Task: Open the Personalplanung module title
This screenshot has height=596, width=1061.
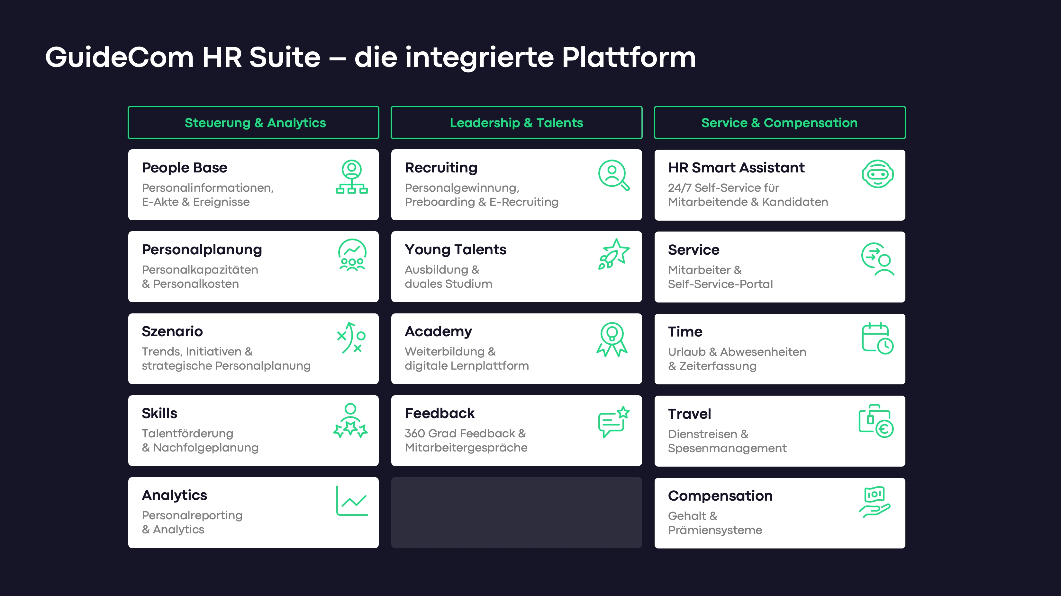Action: click(x=202, y=250)
